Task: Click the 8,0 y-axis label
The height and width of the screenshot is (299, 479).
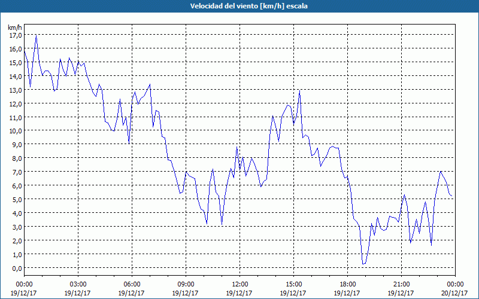Action: point(17,158)
